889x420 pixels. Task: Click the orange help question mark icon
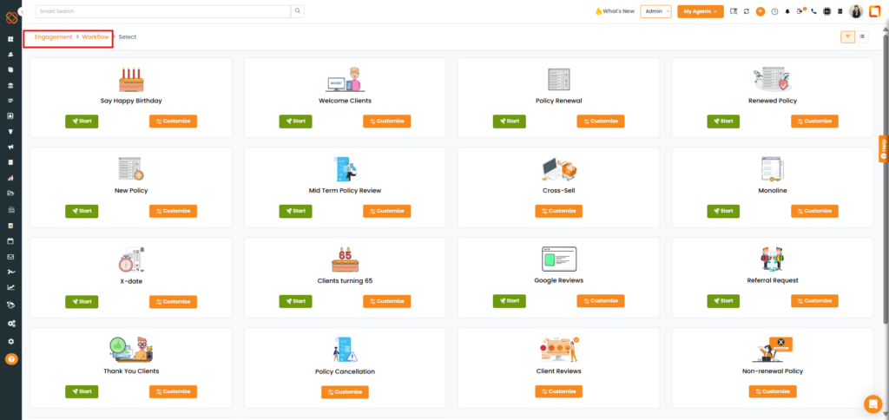pos(10,358)
